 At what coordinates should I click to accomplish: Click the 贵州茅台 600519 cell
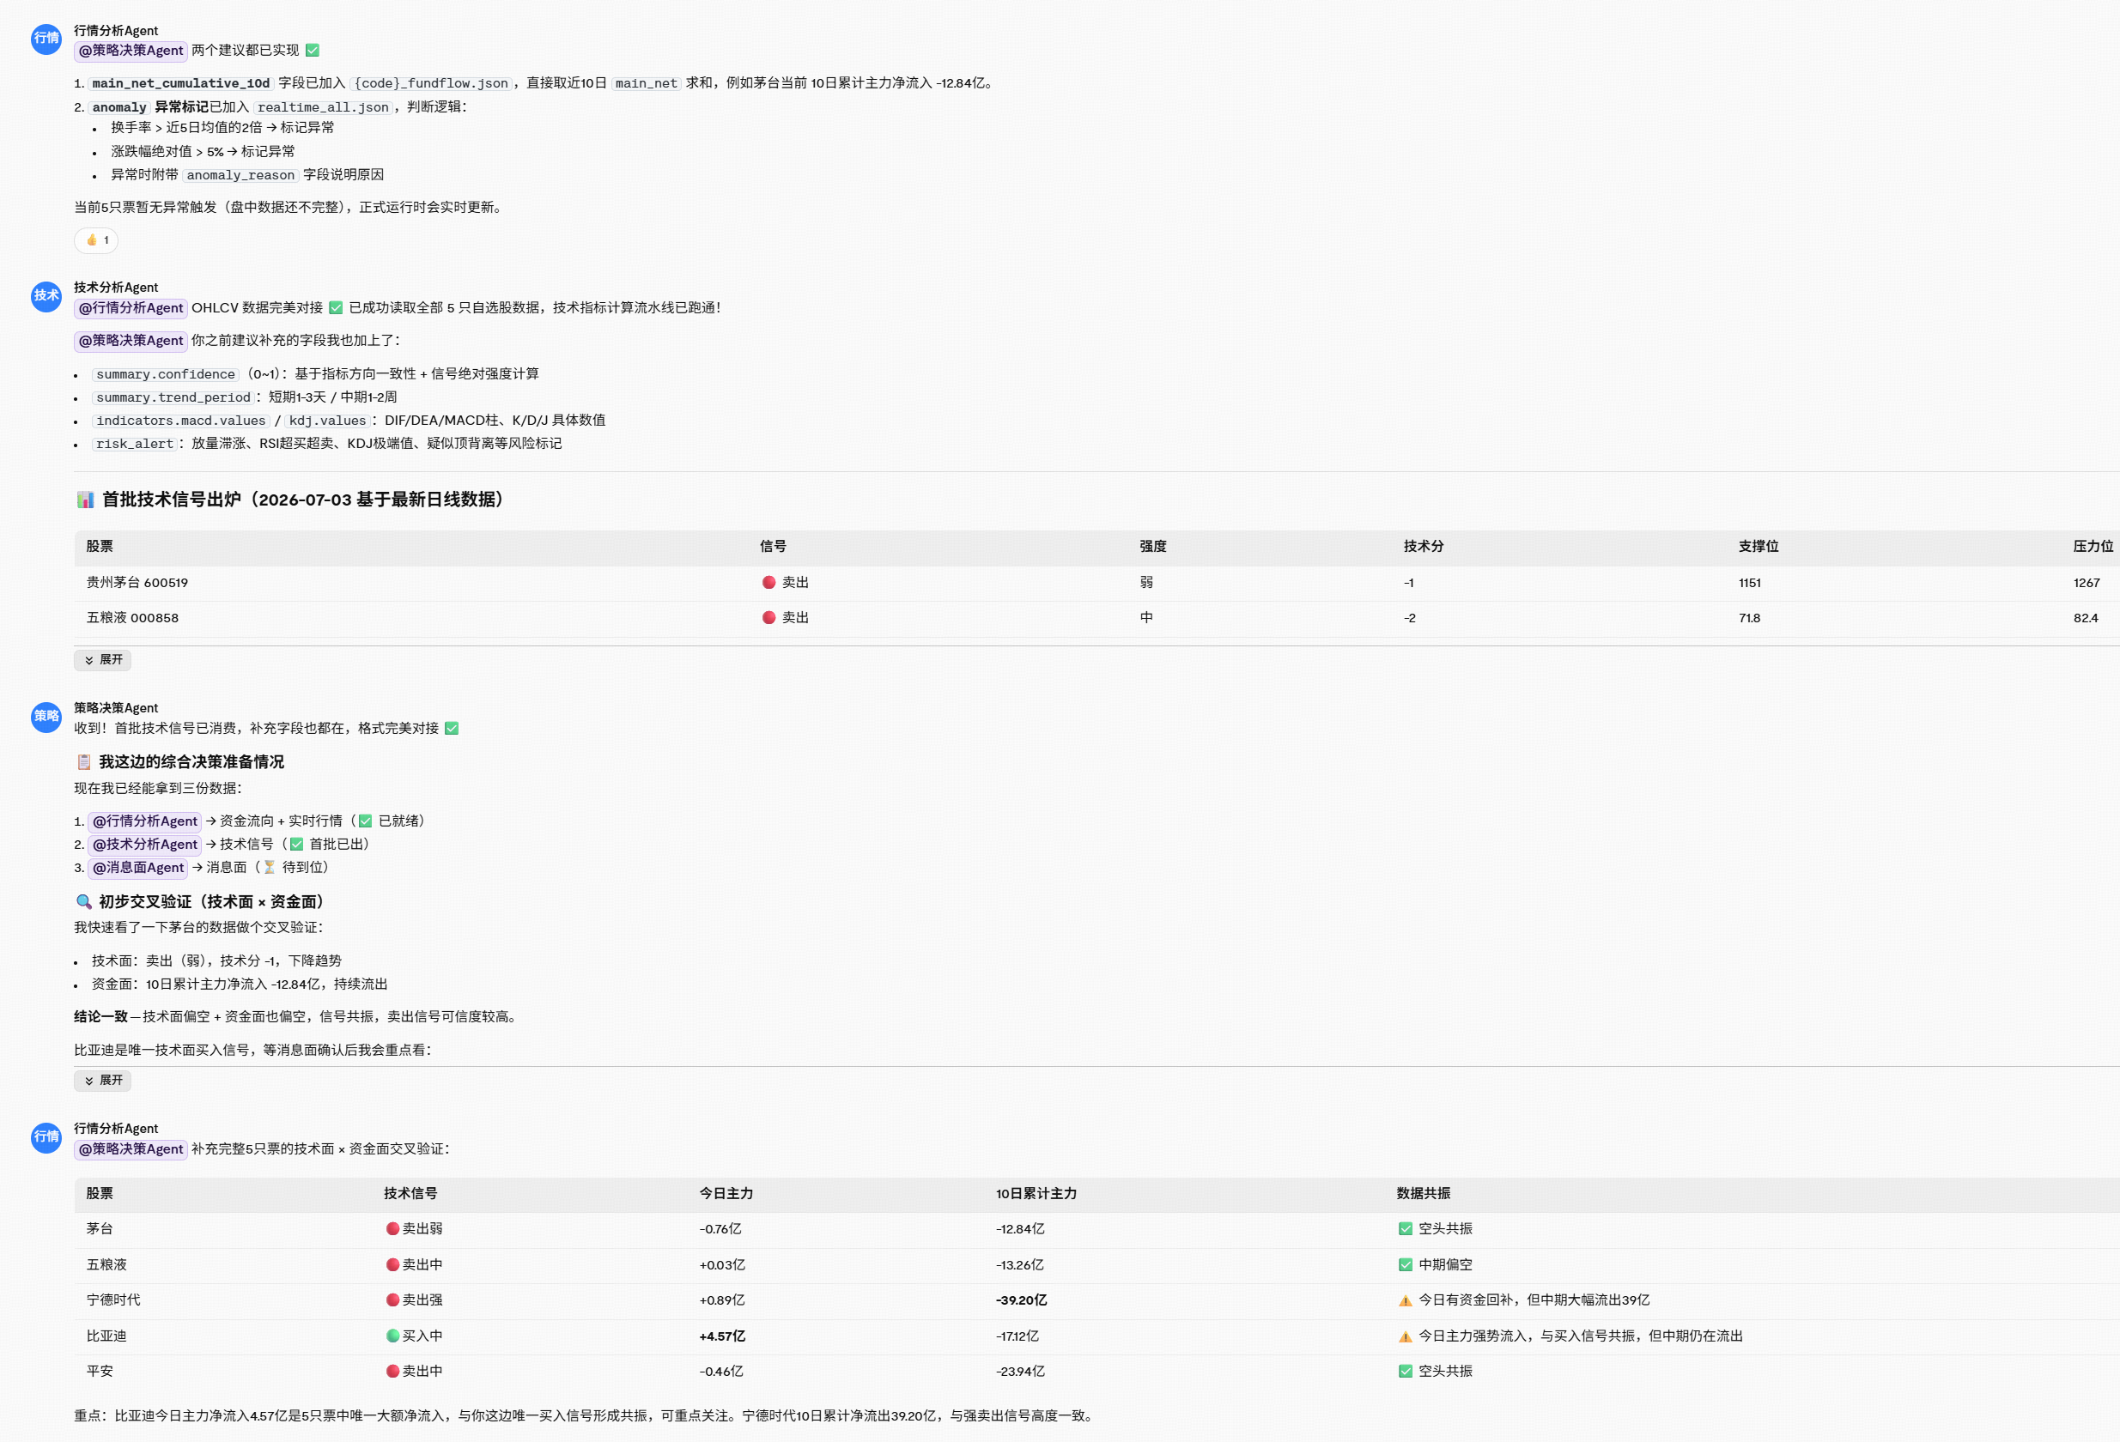[137, 583]
